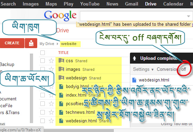Viewport: 193px width, 132px height.
Task: Click the Upload complete header text
Action: [x=159, y=58]
